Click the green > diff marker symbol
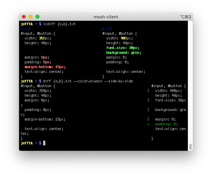Viewport: 212px width, 176px height. [148, 124]
